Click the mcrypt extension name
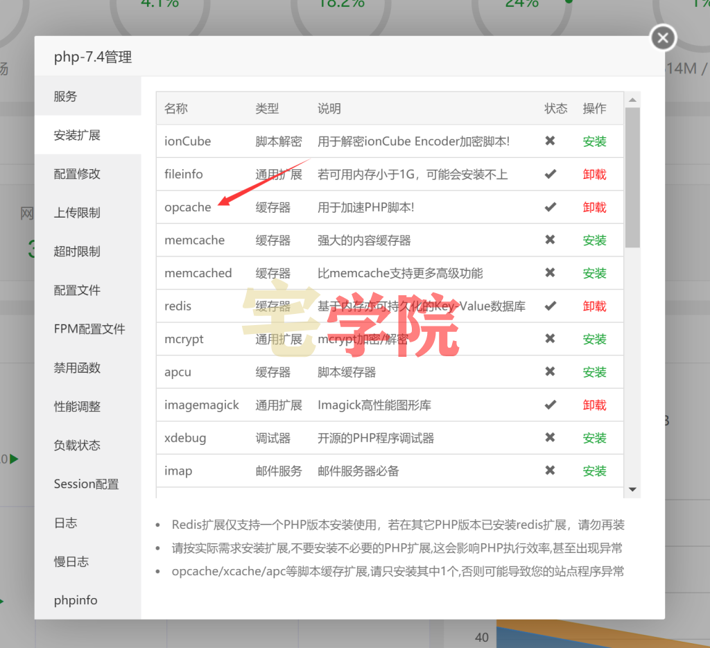Screen dimensions: 710x648 tap(184, 340)
